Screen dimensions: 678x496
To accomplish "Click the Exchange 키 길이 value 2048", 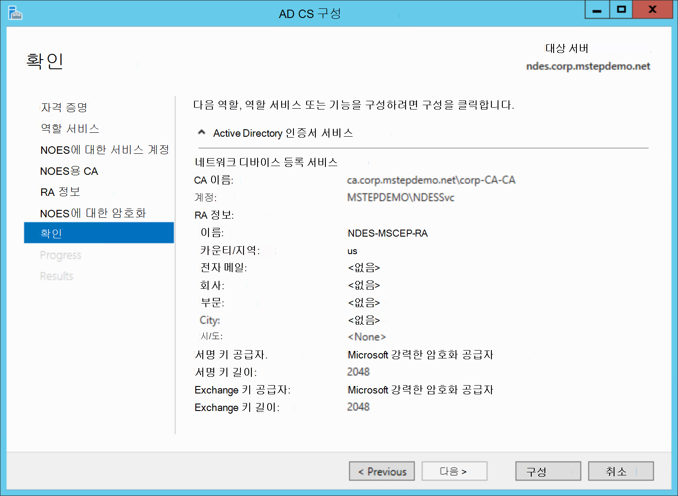I will coord(358,407).
